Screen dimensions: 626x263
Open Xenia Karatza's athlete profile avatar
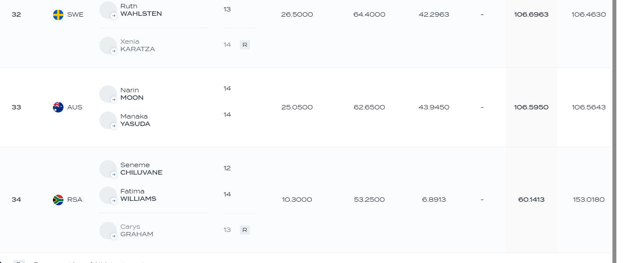tap(108, 46)
